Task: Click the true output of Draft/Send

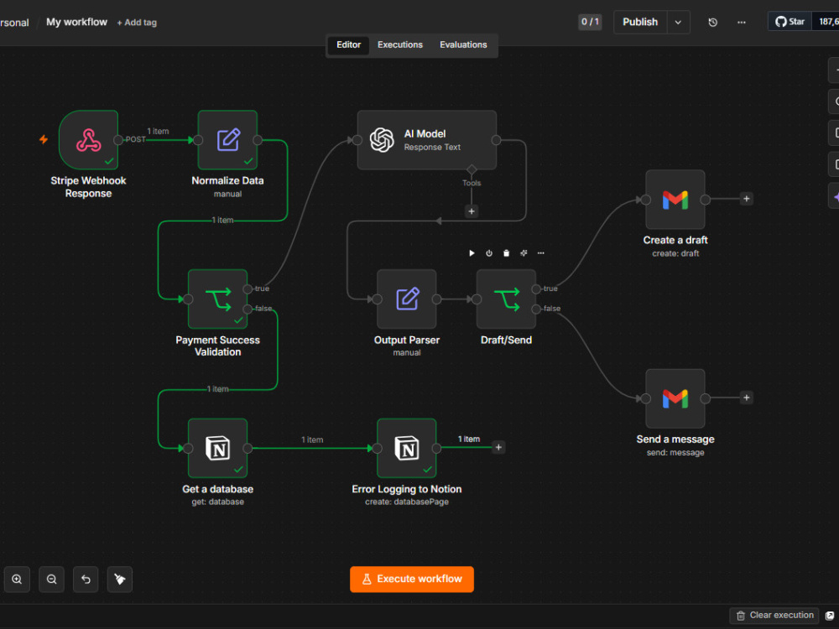Action: coord(536,289)
